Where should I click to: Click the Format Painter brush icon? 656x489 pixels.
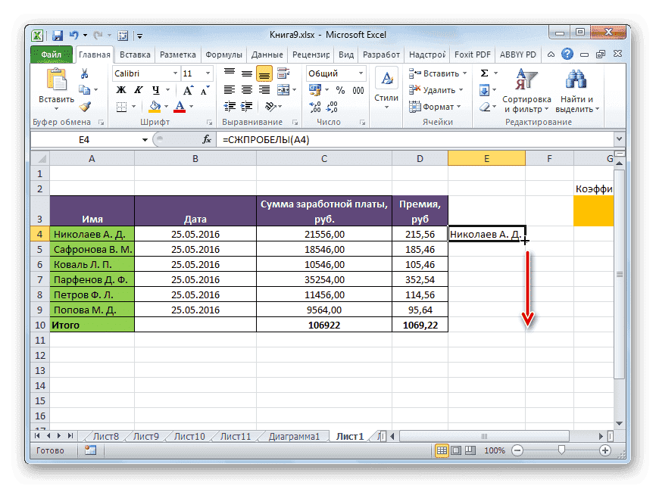click(x=86, y=106)
